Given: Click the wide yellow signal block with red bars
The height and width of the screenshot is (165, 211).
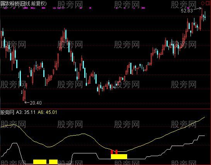Looking at the screenshot, I should click(x=119, y=156).
